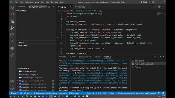Screen dimensions: 175x98
Task: Toggle panel layout icon in title bar
Action: coord(145,2)
